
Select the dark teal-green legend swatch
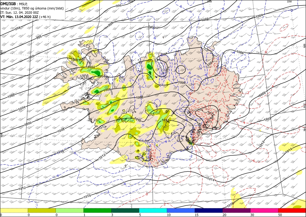tap(125, 210)
